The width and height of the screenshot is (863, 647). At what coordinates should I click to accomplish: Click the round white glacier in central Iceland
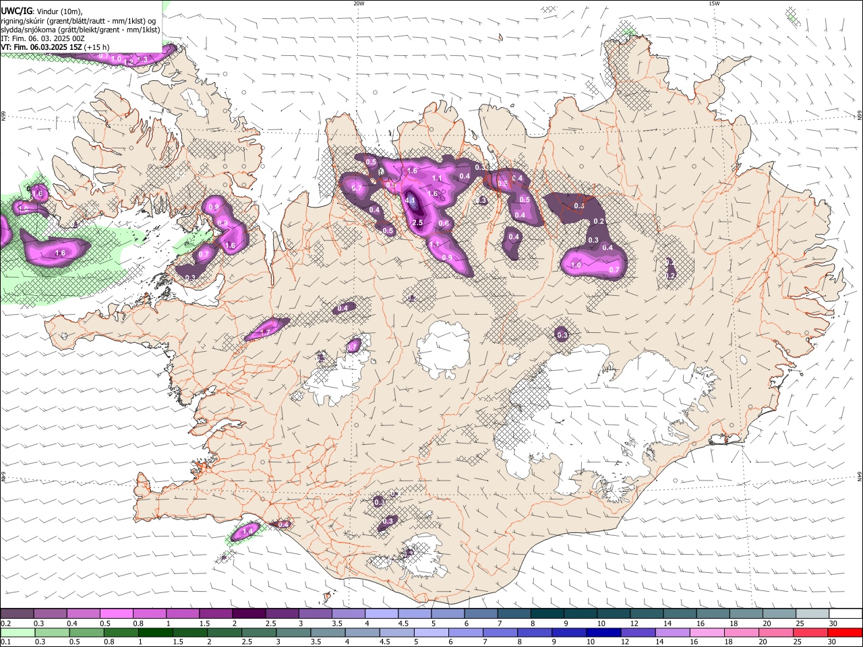(x=443, y=350)
